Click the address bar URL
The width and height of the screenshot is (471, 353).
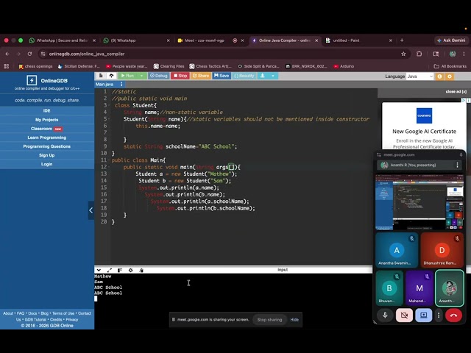click(x=87, y=54)
